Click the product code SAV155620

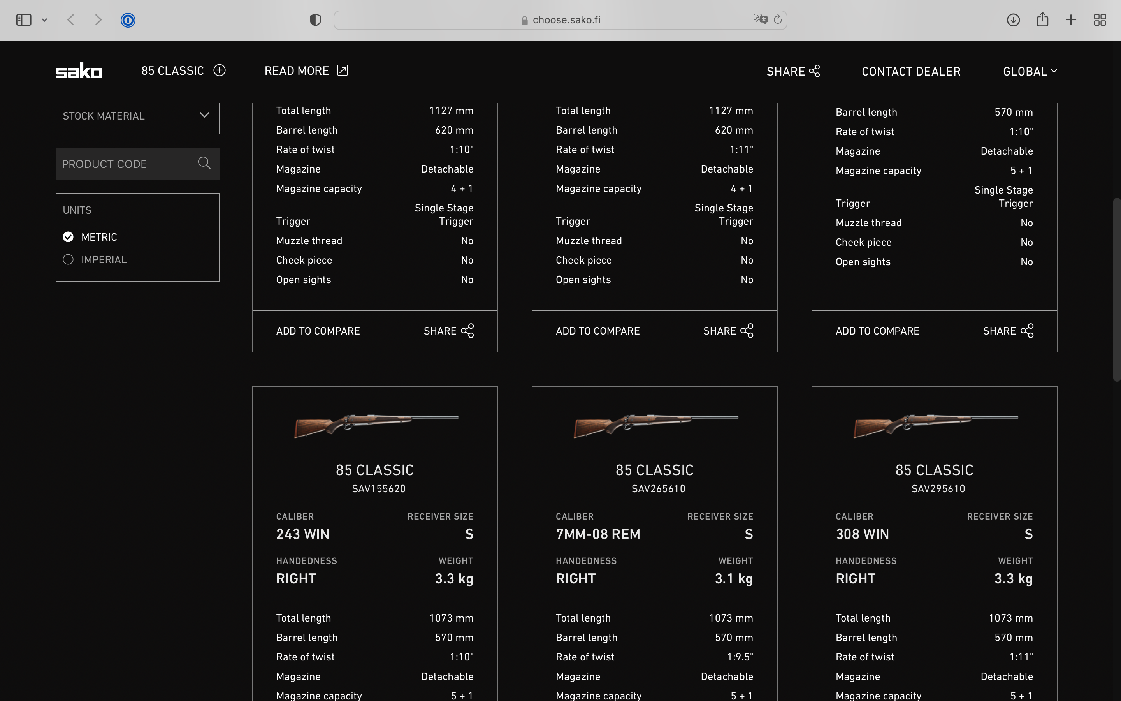378,489
